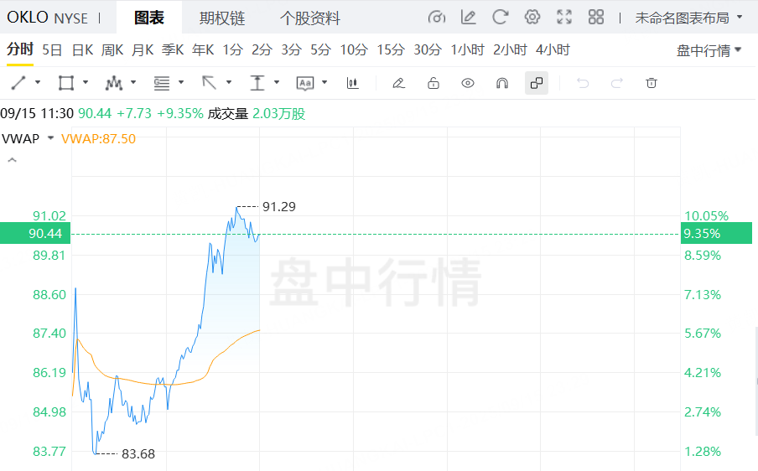The height and width of the screenshot is (471, 758).
Task: Click the refresh chart icon
Action: point(501,17)
